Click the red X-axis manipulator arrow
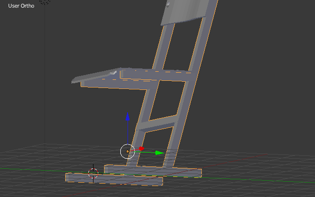The height and width of the screenshot is (197, 315). 141,149
